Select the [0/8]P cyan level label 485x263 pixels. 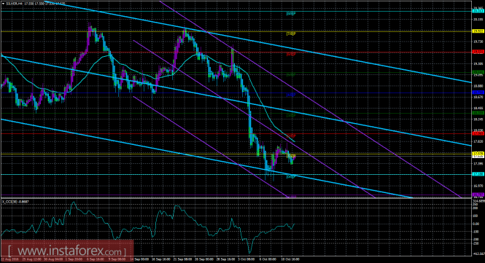click(x=291, y=177)
